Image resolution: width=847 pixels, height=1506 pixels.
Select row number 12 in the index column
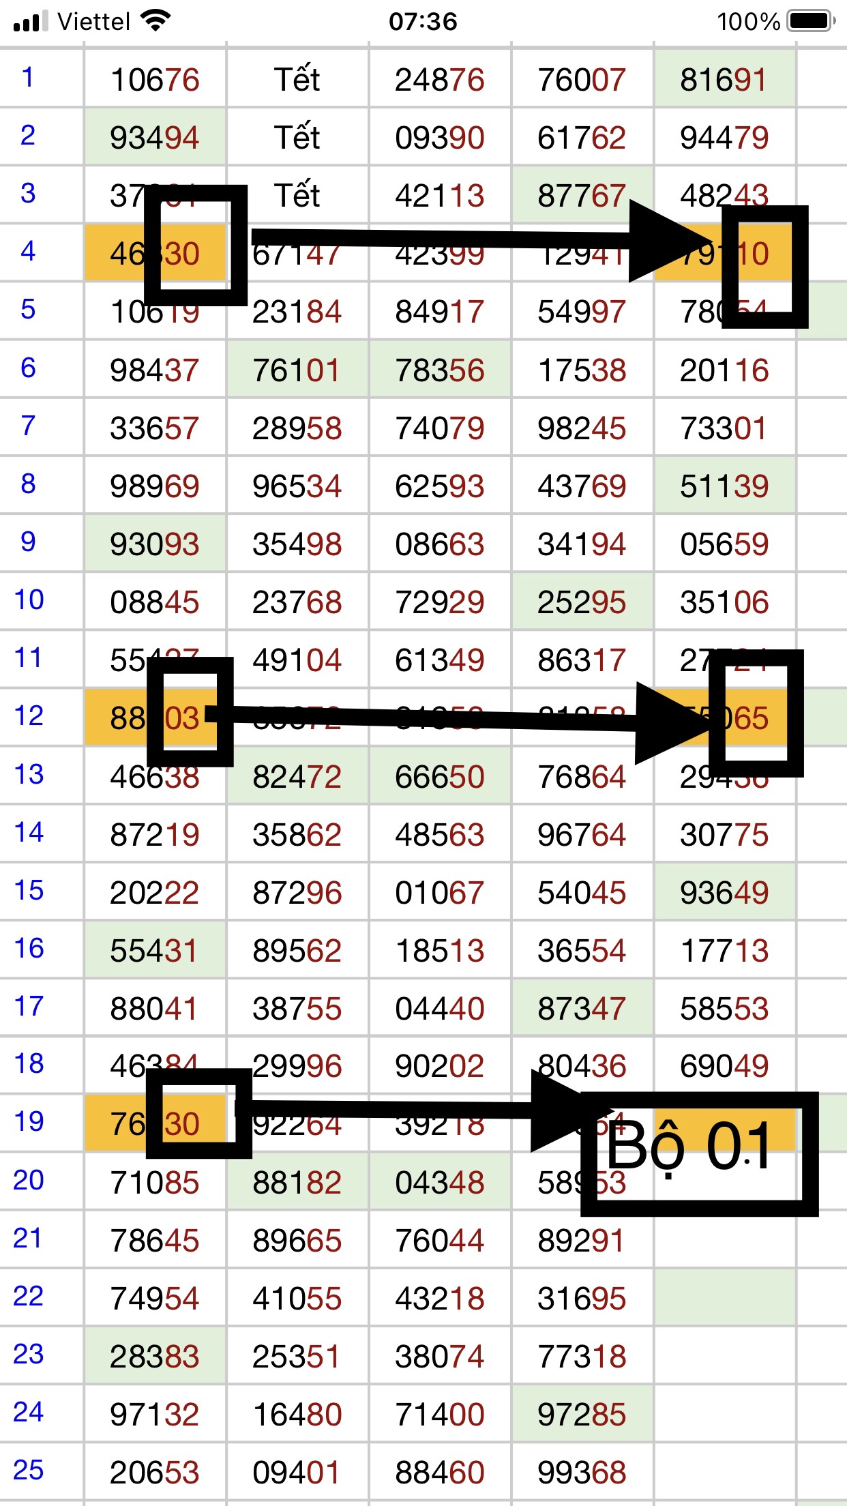click(x=29, y=716)
